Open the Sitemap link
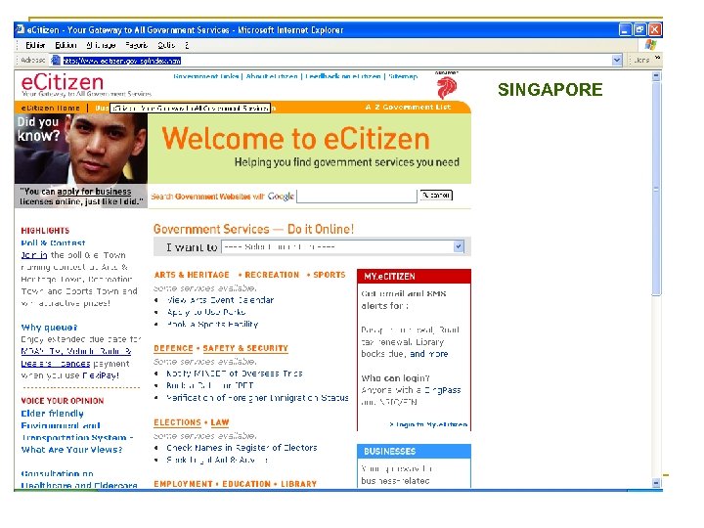 point(403,76)
